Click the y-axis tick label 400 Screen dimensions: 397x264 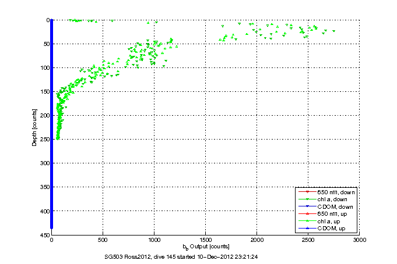45,211
